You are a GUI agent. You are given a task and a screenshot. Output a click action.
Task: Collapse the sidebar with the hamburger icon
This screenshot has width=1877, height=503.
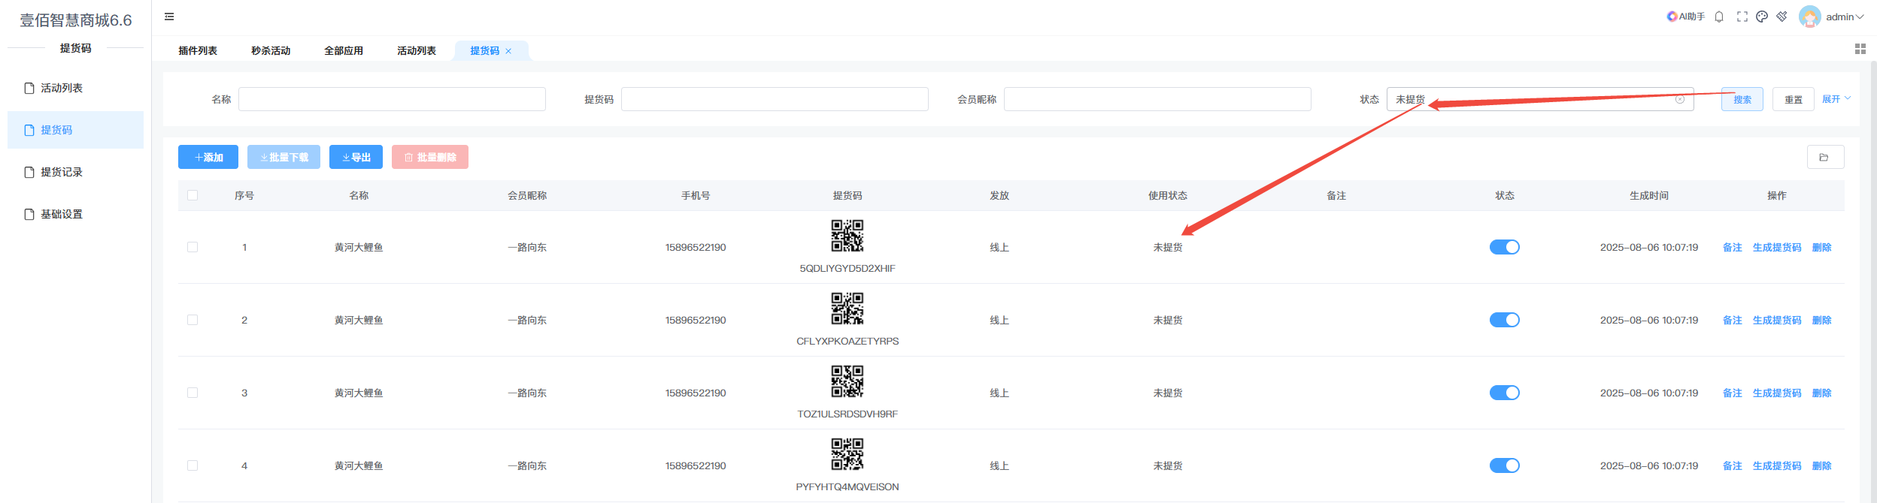(169, 17)
